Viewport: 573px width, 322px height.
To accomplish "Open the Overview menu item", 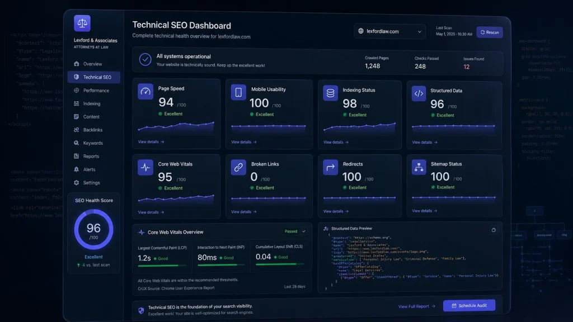I will (93, 64).
